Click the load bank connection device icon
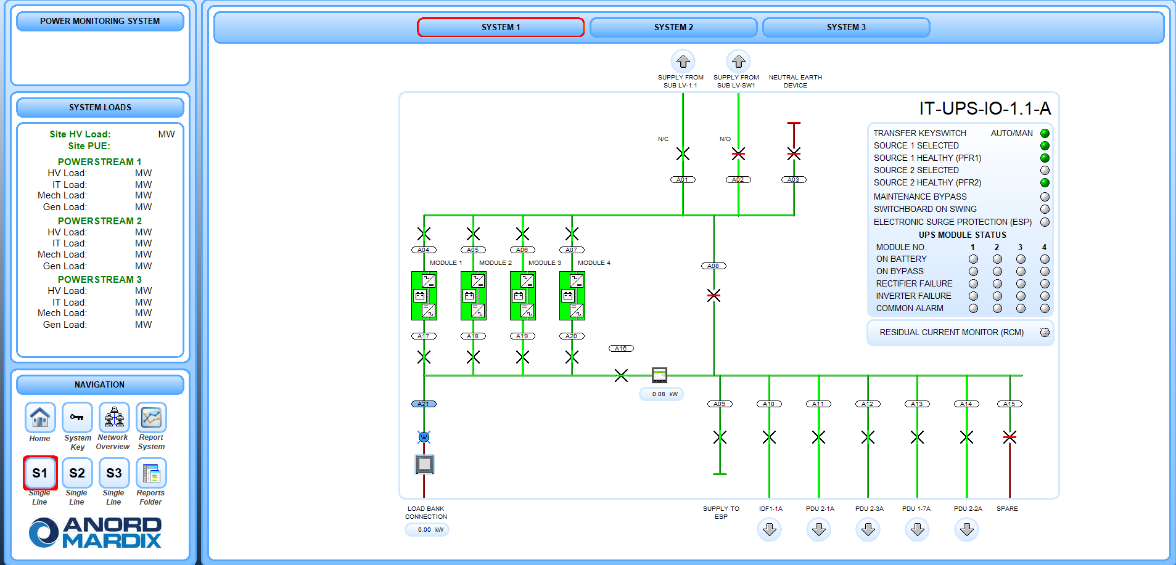This screenshot has width=1176, height=565. pos(424,464)
